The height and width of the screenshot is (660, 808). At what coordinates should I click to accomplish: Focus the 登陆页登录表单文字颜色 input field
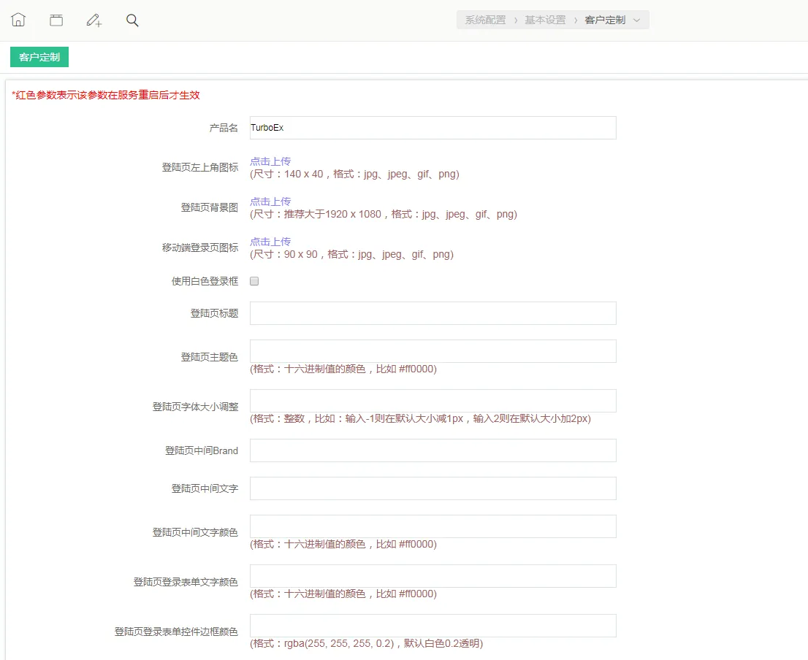tap(432, 576)
